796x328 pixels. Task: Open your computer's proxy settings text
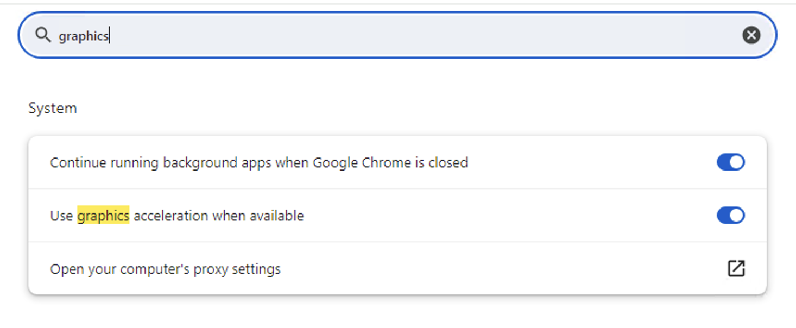(165, 269)
